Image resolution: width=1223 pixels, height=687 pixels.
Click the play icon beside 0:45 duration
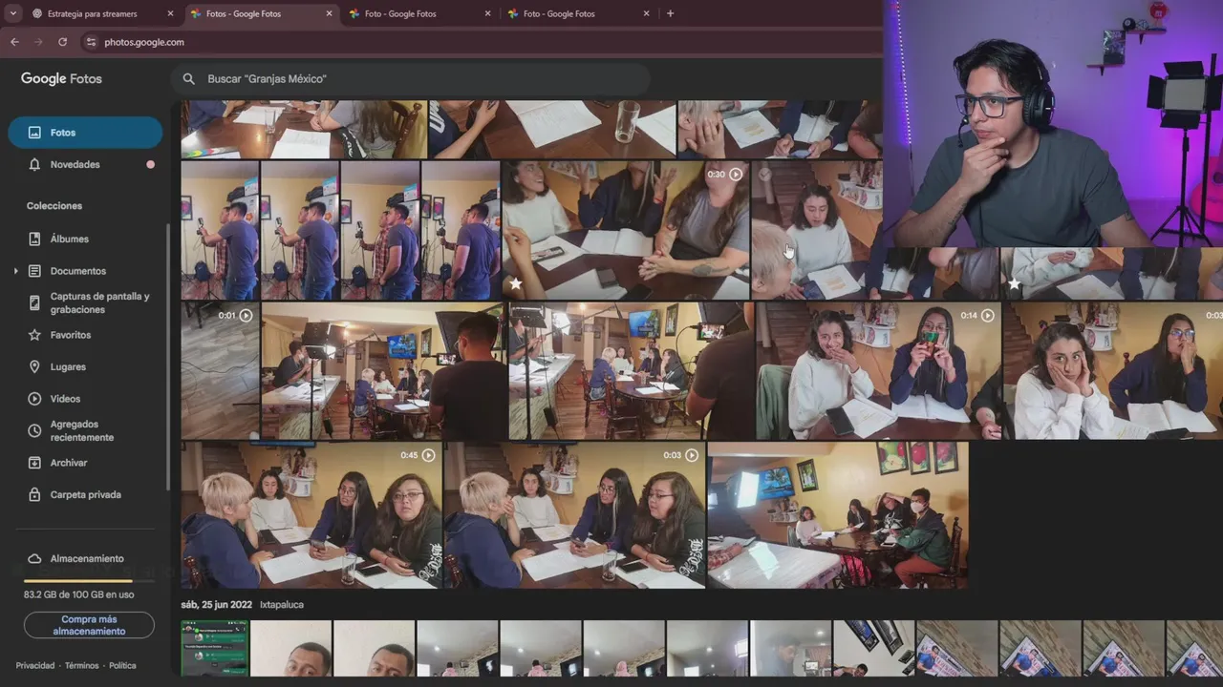tap(428, 455)
